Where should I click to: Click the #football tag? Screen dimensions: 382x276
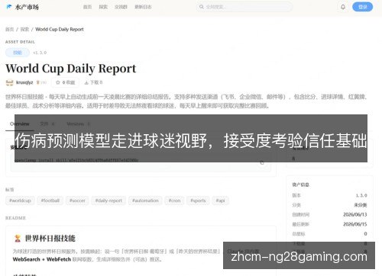[x=50, y=201]
